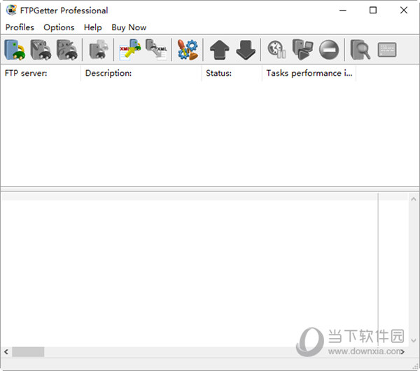Click the New FTP profile icon
This screenshot has height=371, width=420.
pos(15,50)
